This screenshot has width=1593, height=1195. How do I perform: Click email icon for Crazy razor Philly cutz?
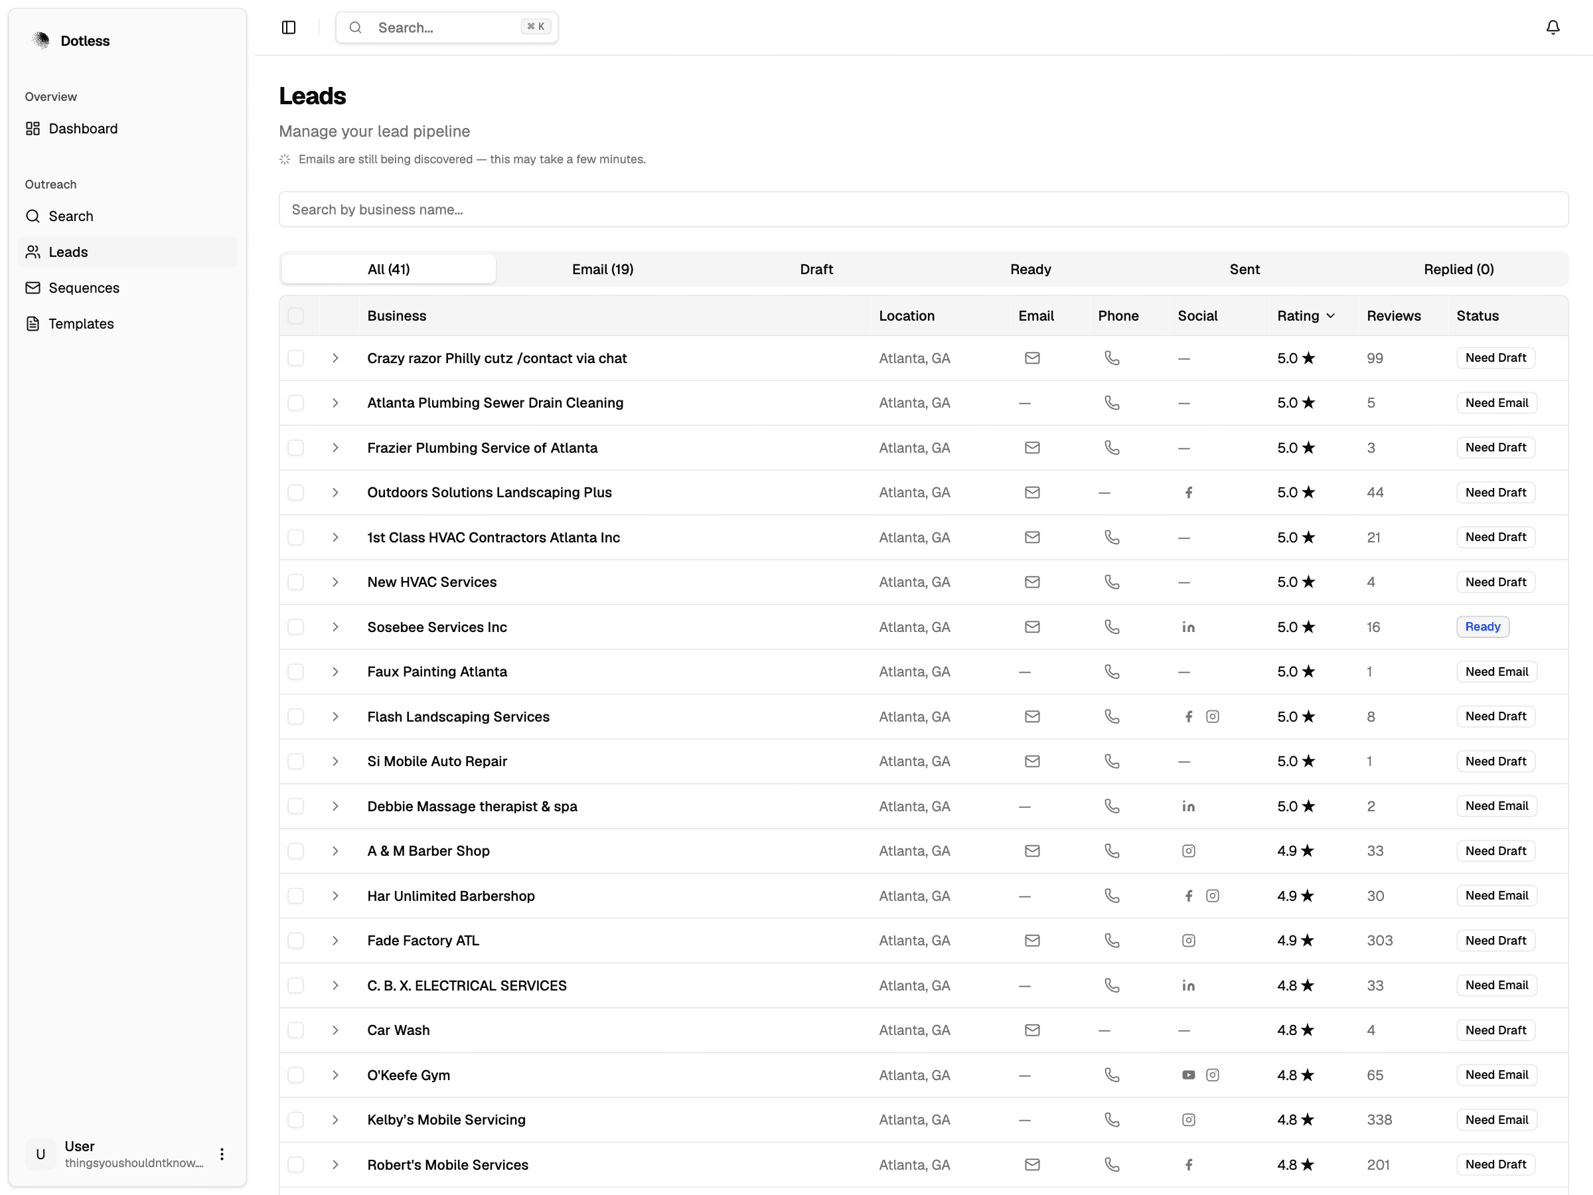click(x=1032, y=358)
